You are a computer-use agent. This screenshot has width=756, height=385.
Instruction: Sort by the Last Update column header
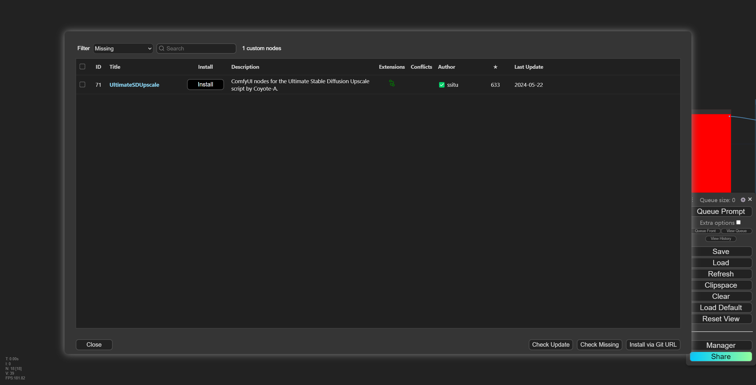(529, 67)
